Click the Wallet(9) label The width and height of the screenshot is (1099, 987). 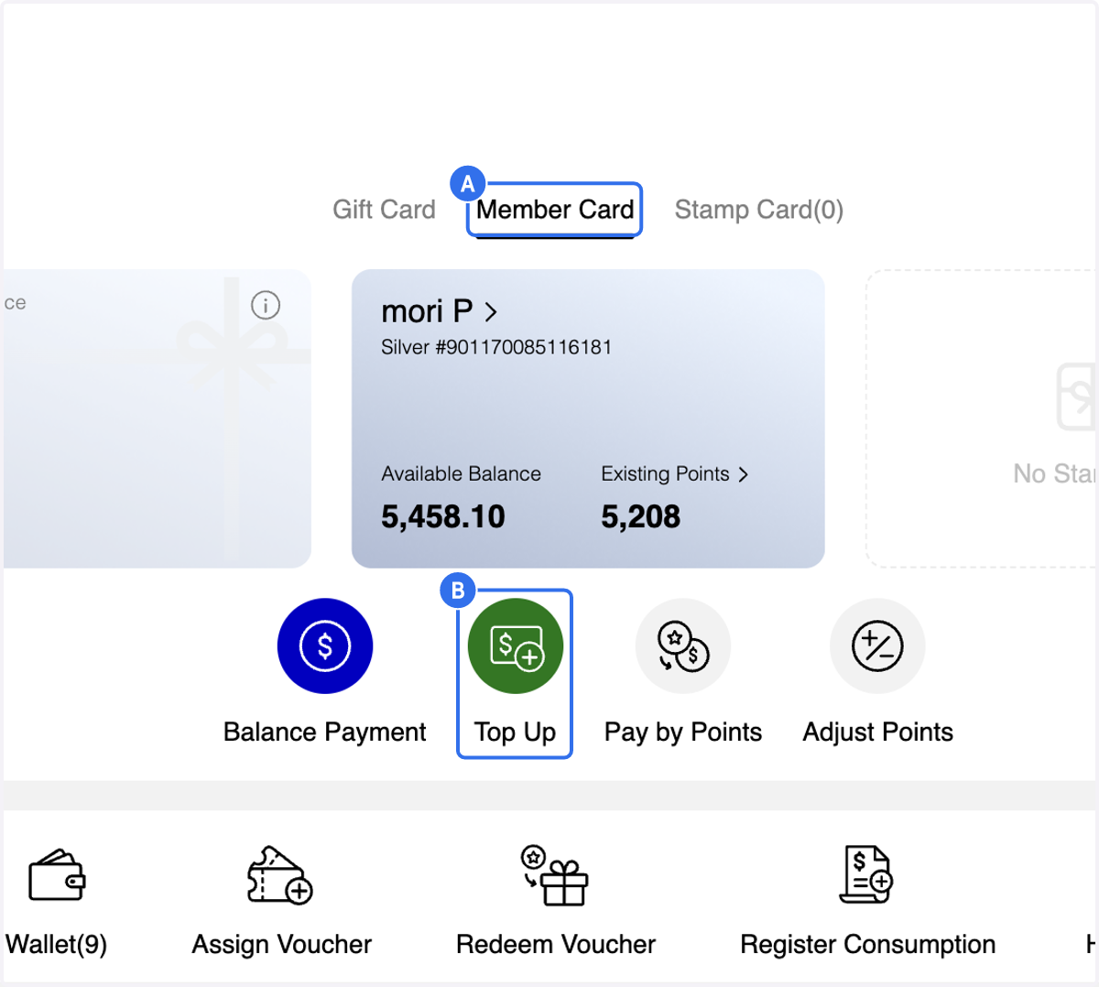click(x=56, y=944)
